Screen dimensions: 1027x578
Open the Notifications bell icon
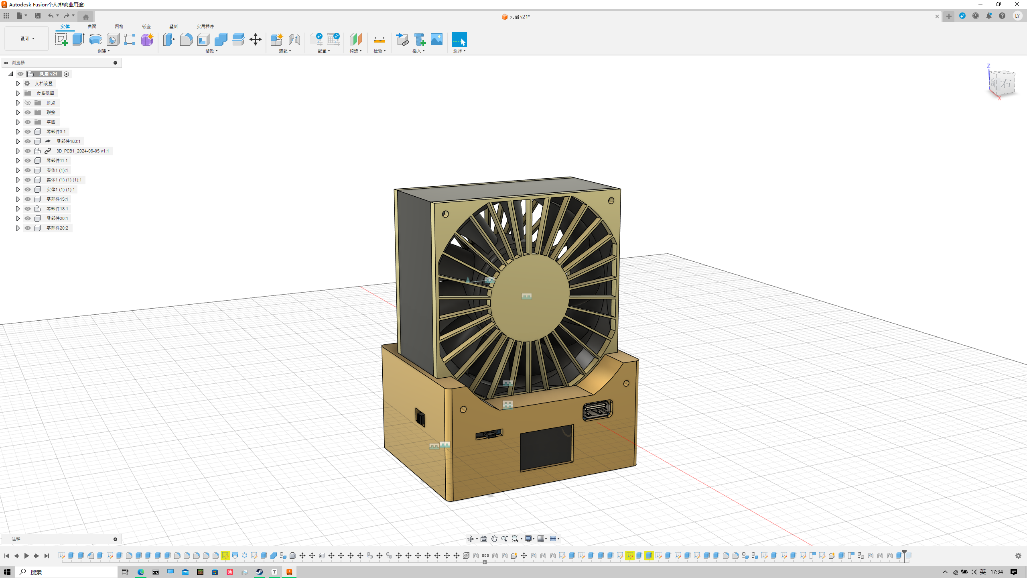coord(989,16)
